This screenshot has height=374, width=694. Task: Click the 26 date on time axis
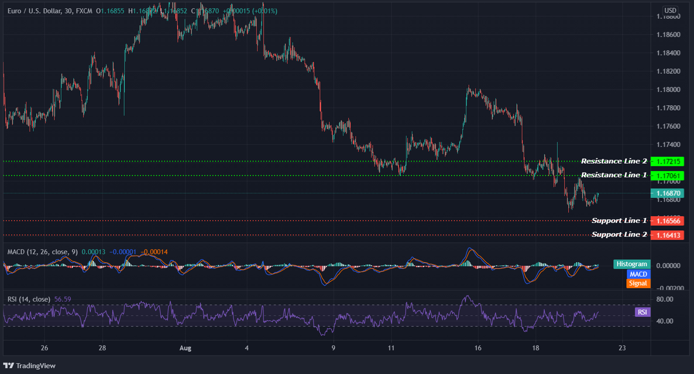(x=45, y=348)
